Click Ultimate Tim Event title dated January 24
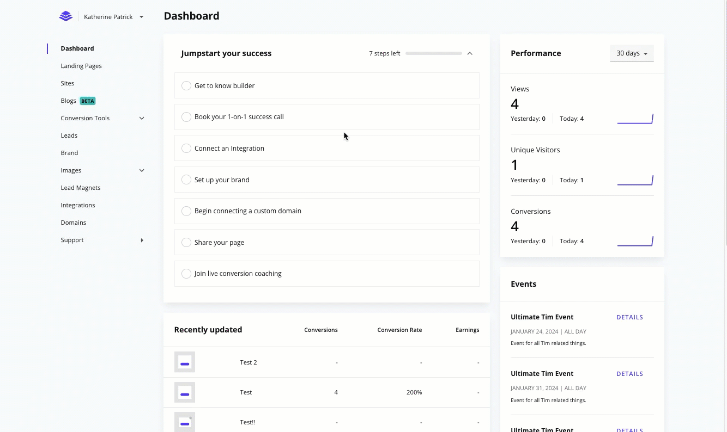The image size is (727, 432). [x=542, y=317]
